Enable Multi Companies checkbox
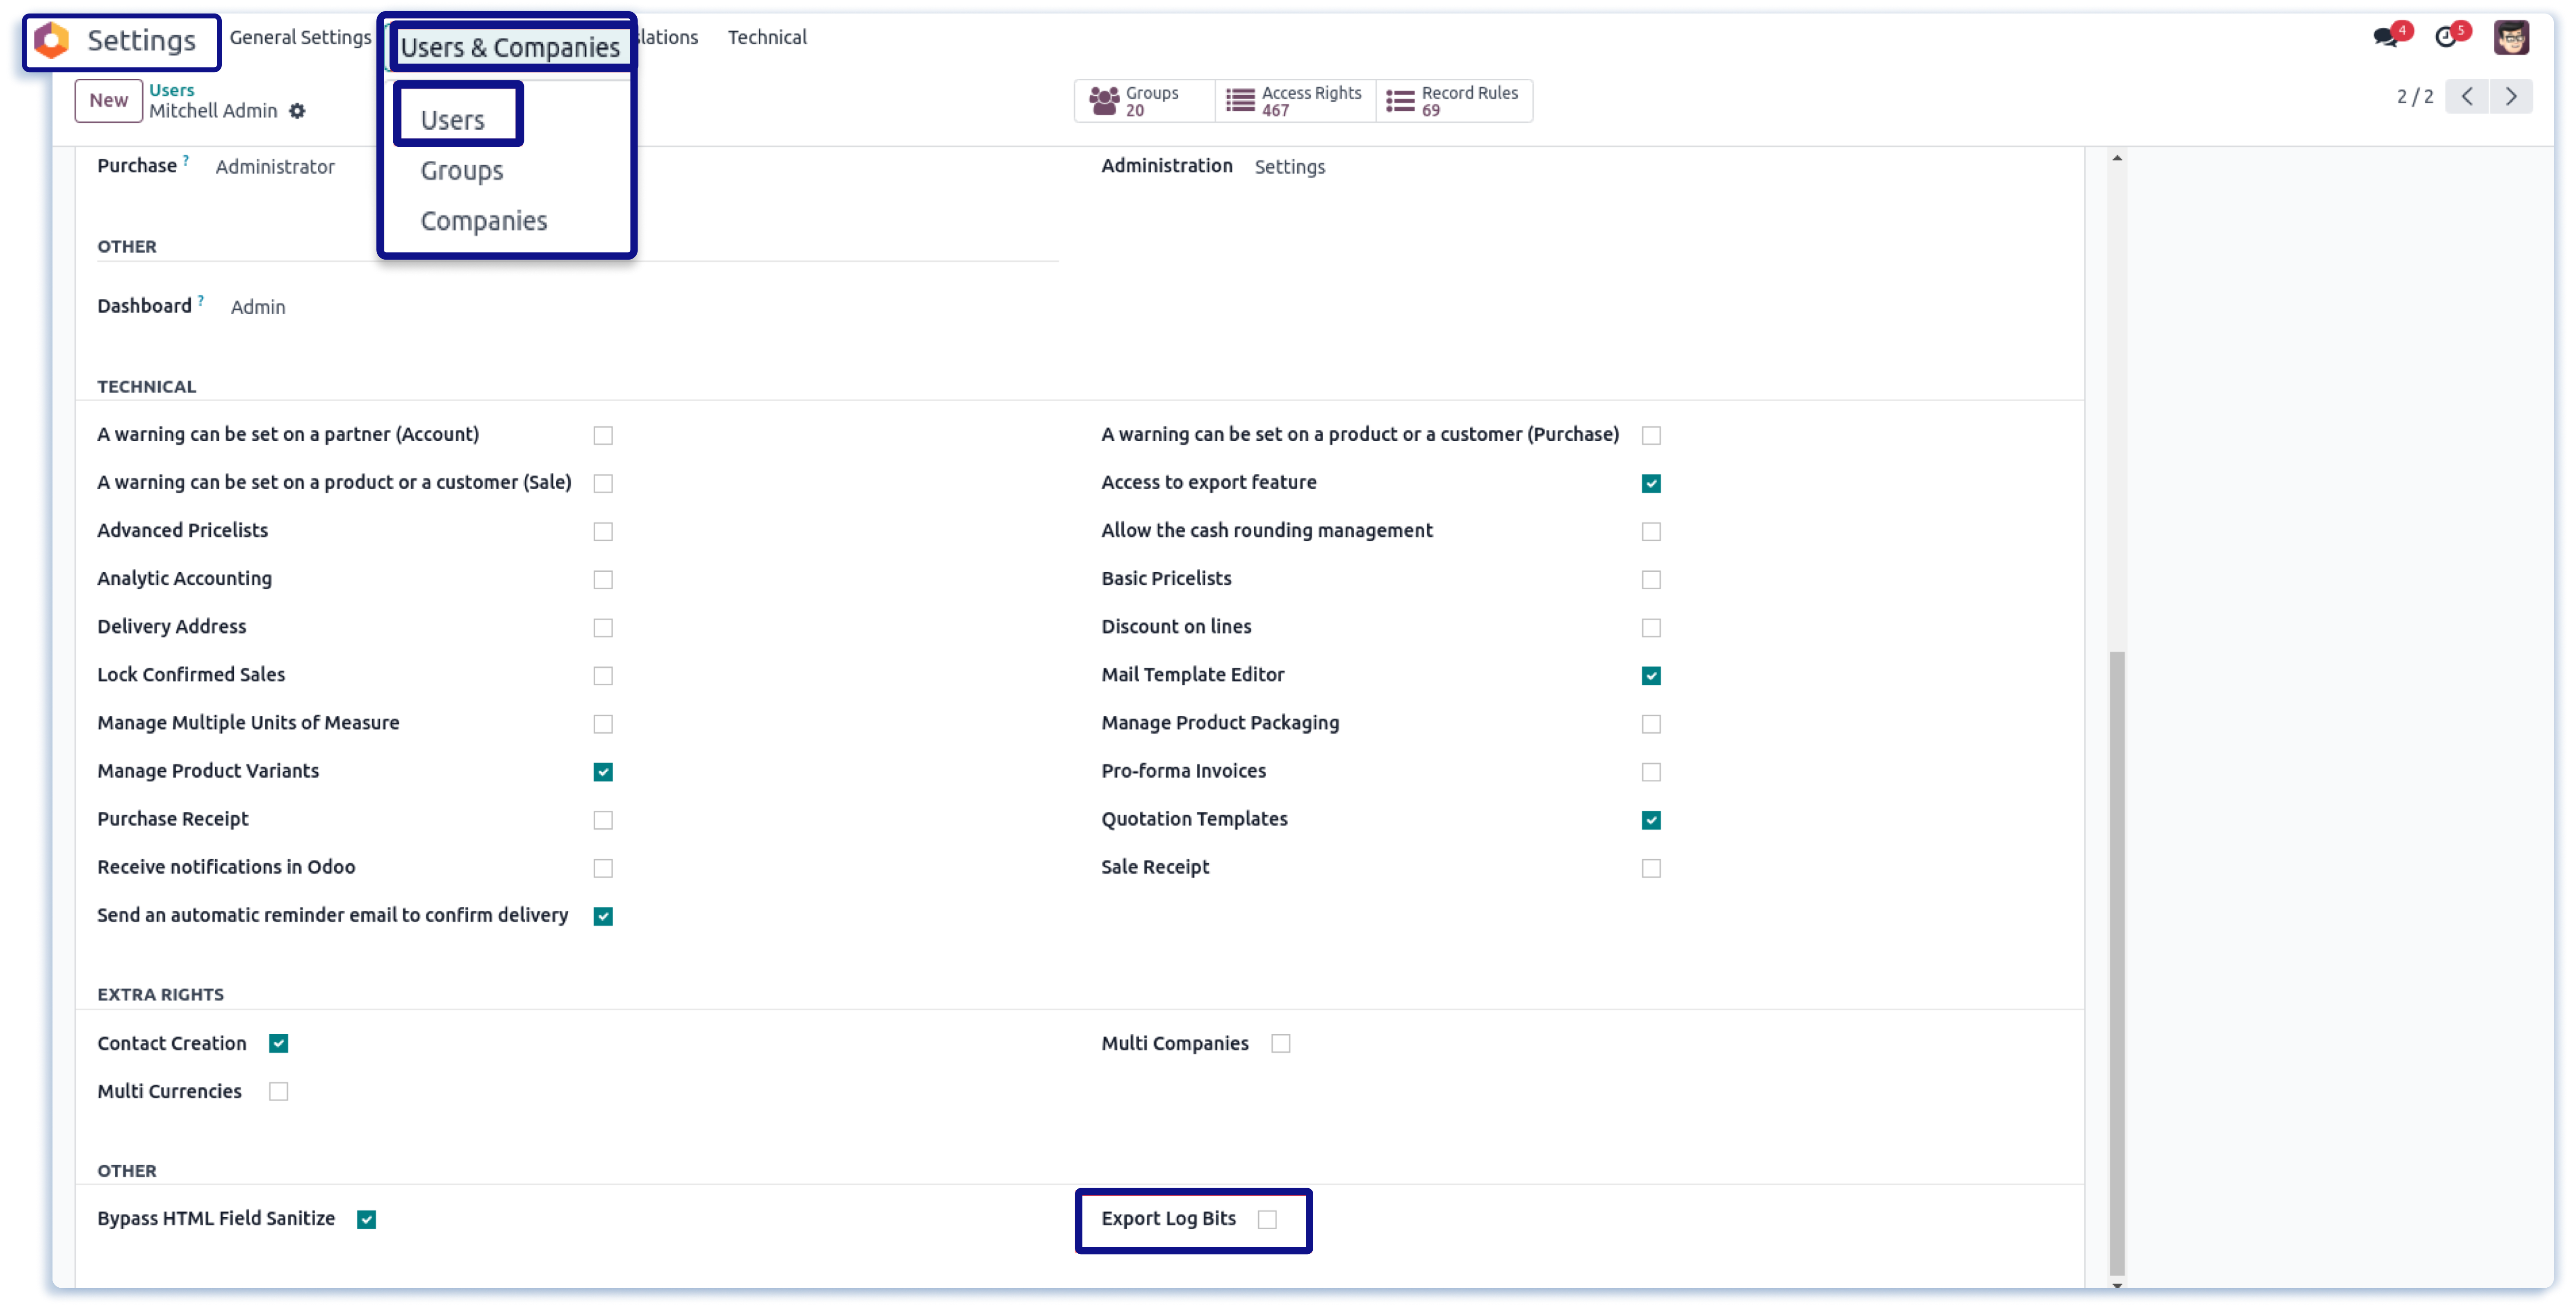2567x1307 pixels. [x=1280, y=1044]
